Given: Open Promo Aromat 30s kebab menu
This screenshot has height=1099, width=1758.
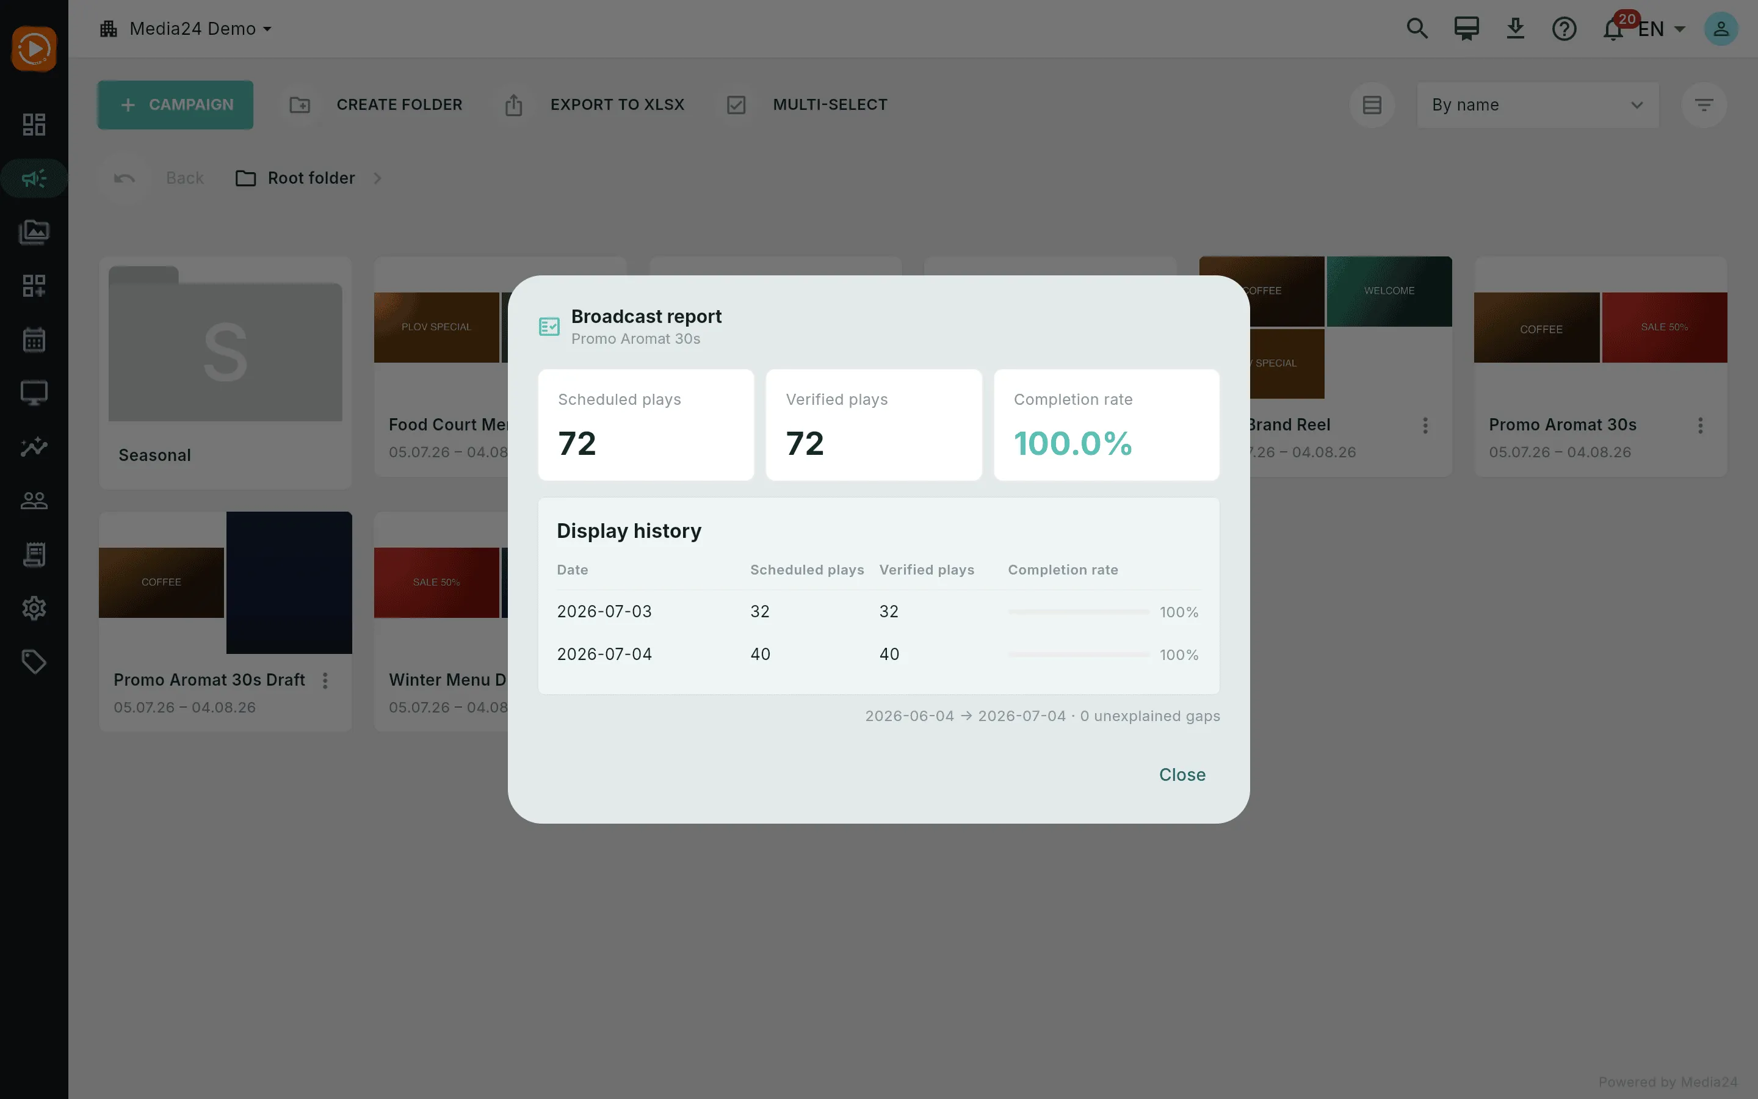Looking at the screenshot, I should pos(1700,425).
